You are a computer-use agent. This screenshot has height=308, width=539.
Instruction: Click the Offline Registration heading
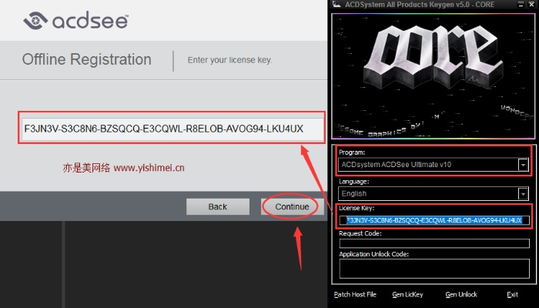pyautogui.click(x=87, y=60)
